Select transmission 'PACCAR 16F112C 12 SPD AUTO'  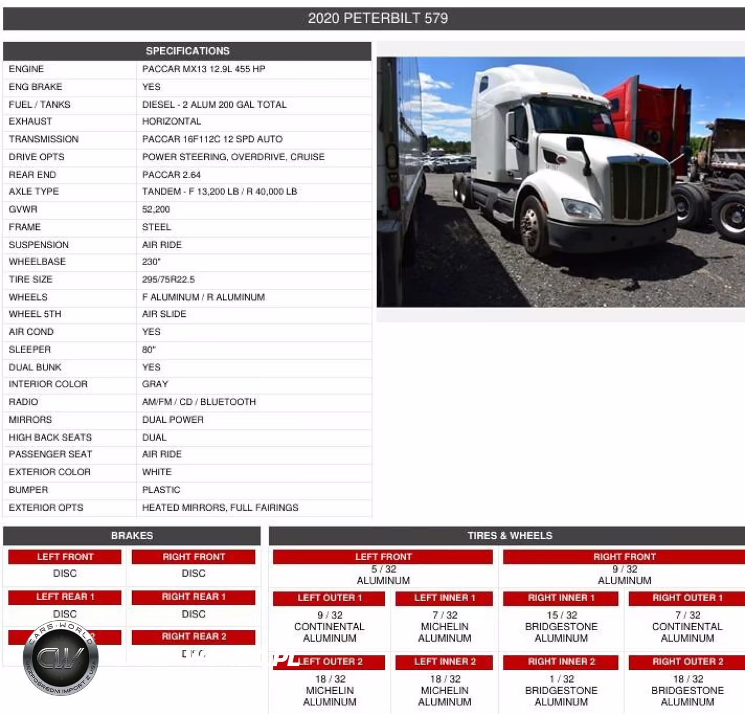click(212, 139)
